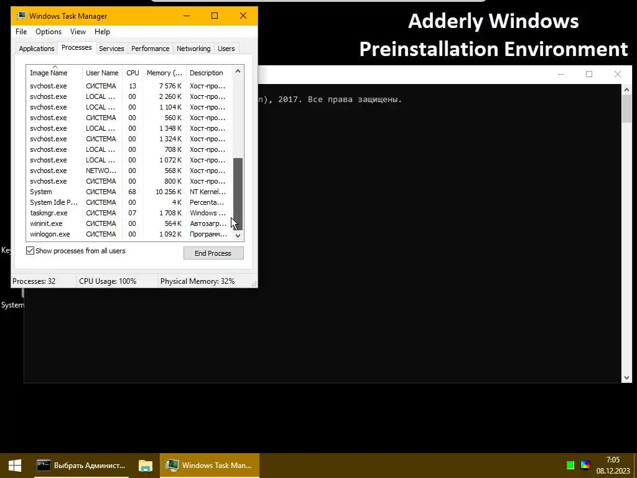Switch to the Applications tab
637x478 pixels.
37,49
